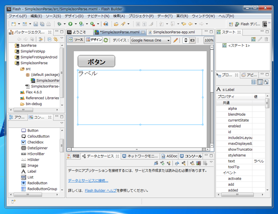Click the Back navigation arrow in toolbar

click(191, 24)
